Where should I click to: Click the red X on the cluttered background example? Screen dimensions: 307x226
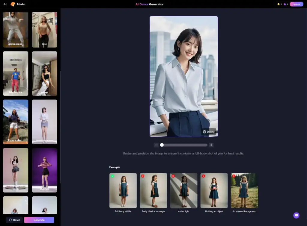pos(234,176)
